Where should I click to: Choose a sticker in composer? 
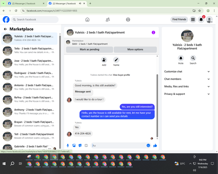click(x=80, y=145)
